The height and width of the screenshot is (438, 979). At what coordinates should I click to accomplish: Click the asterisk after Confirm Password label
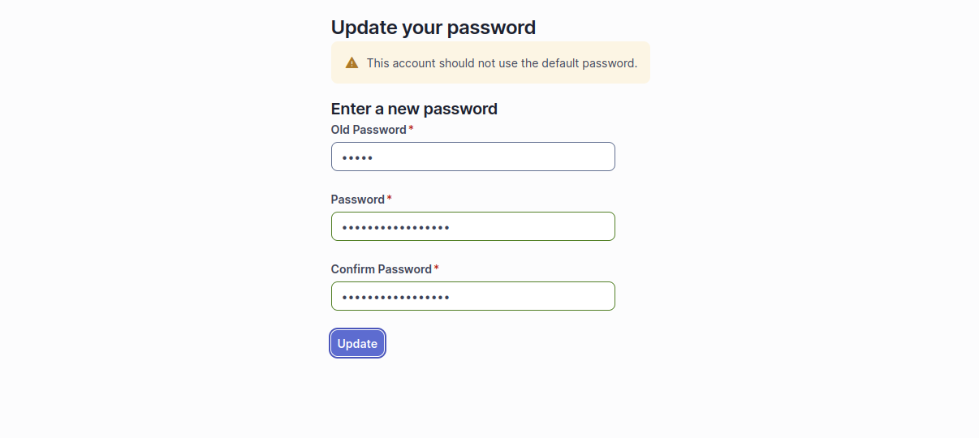(x=436, y=269)
